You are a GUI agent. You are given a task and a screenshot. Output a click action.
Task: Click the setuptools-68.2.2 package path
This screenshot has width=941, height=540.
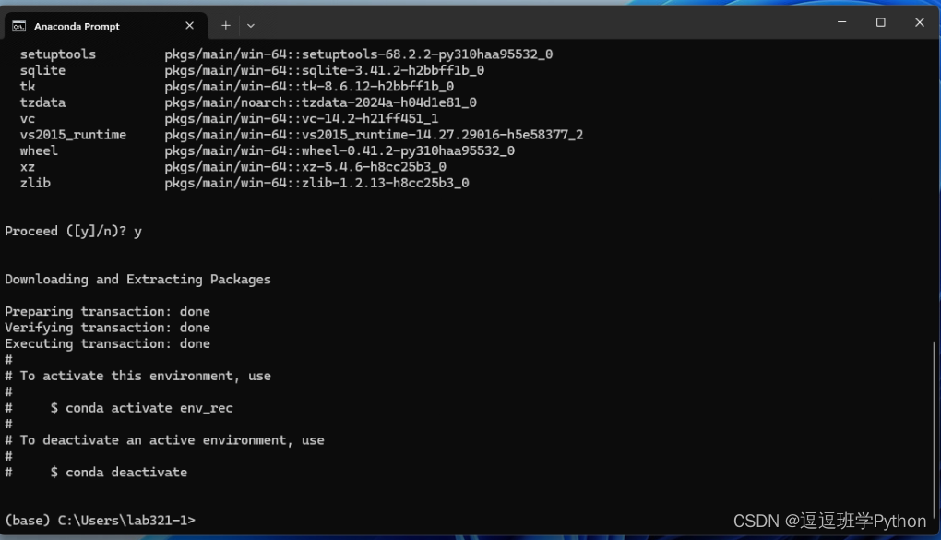[x=358, y=54]
